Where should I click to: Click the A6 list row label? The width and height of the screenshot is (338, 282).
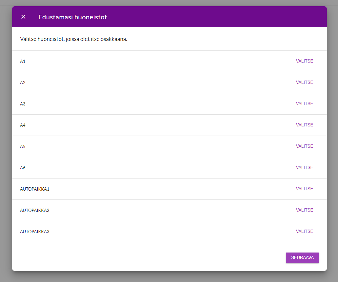23,168
